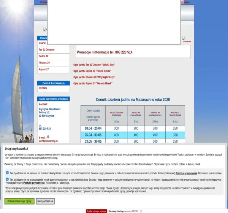Click Krystyna Jasudowicz contact name
Screen dimensions: 228x213
49,109
